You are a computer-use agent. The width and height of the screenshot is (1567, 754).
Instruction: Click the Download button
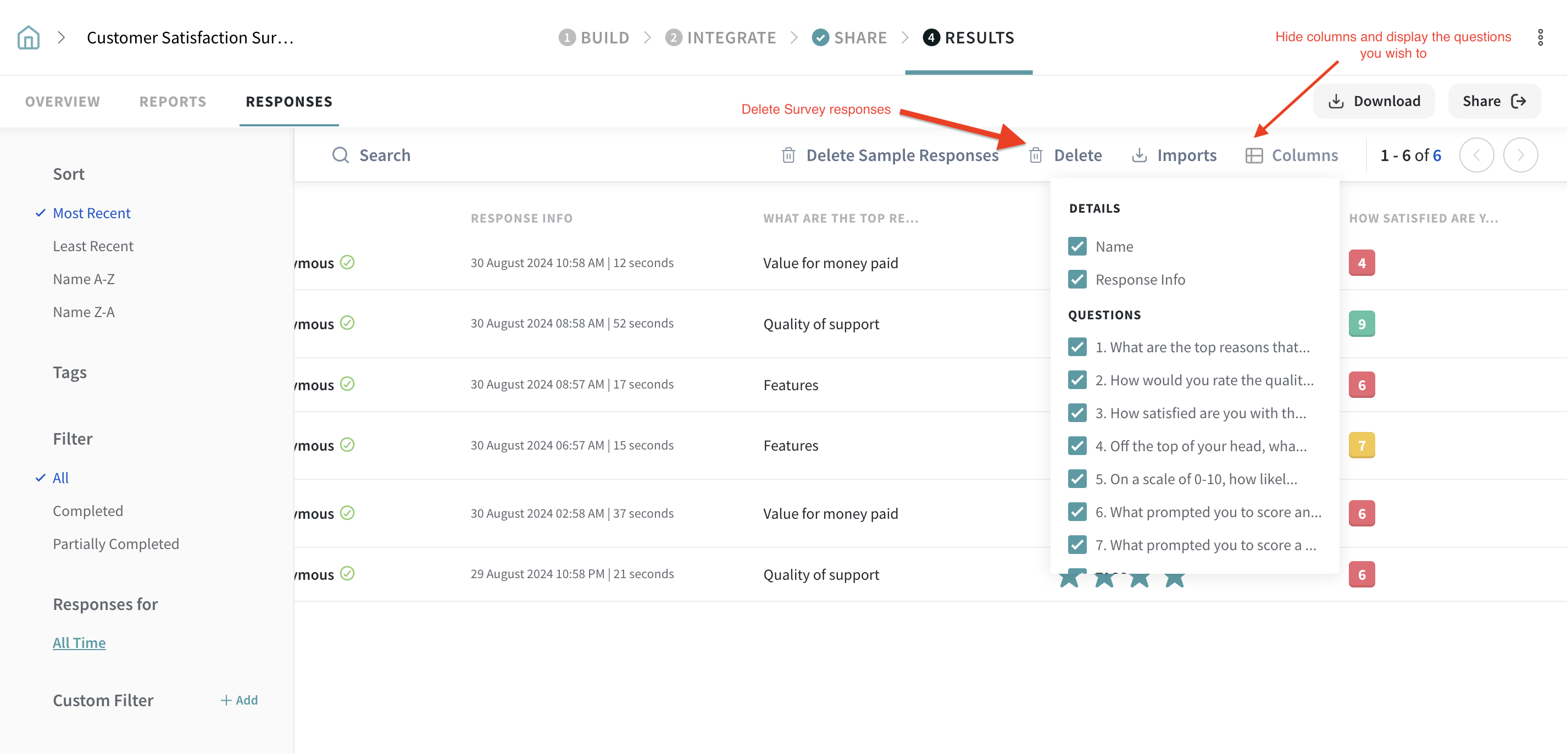point(1374,101)
